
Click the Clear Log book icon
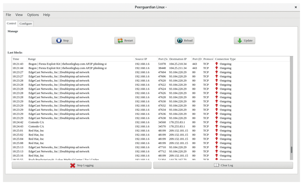[217, 165]
